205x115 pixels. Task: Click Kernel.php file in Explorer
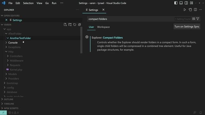[16, 70]
